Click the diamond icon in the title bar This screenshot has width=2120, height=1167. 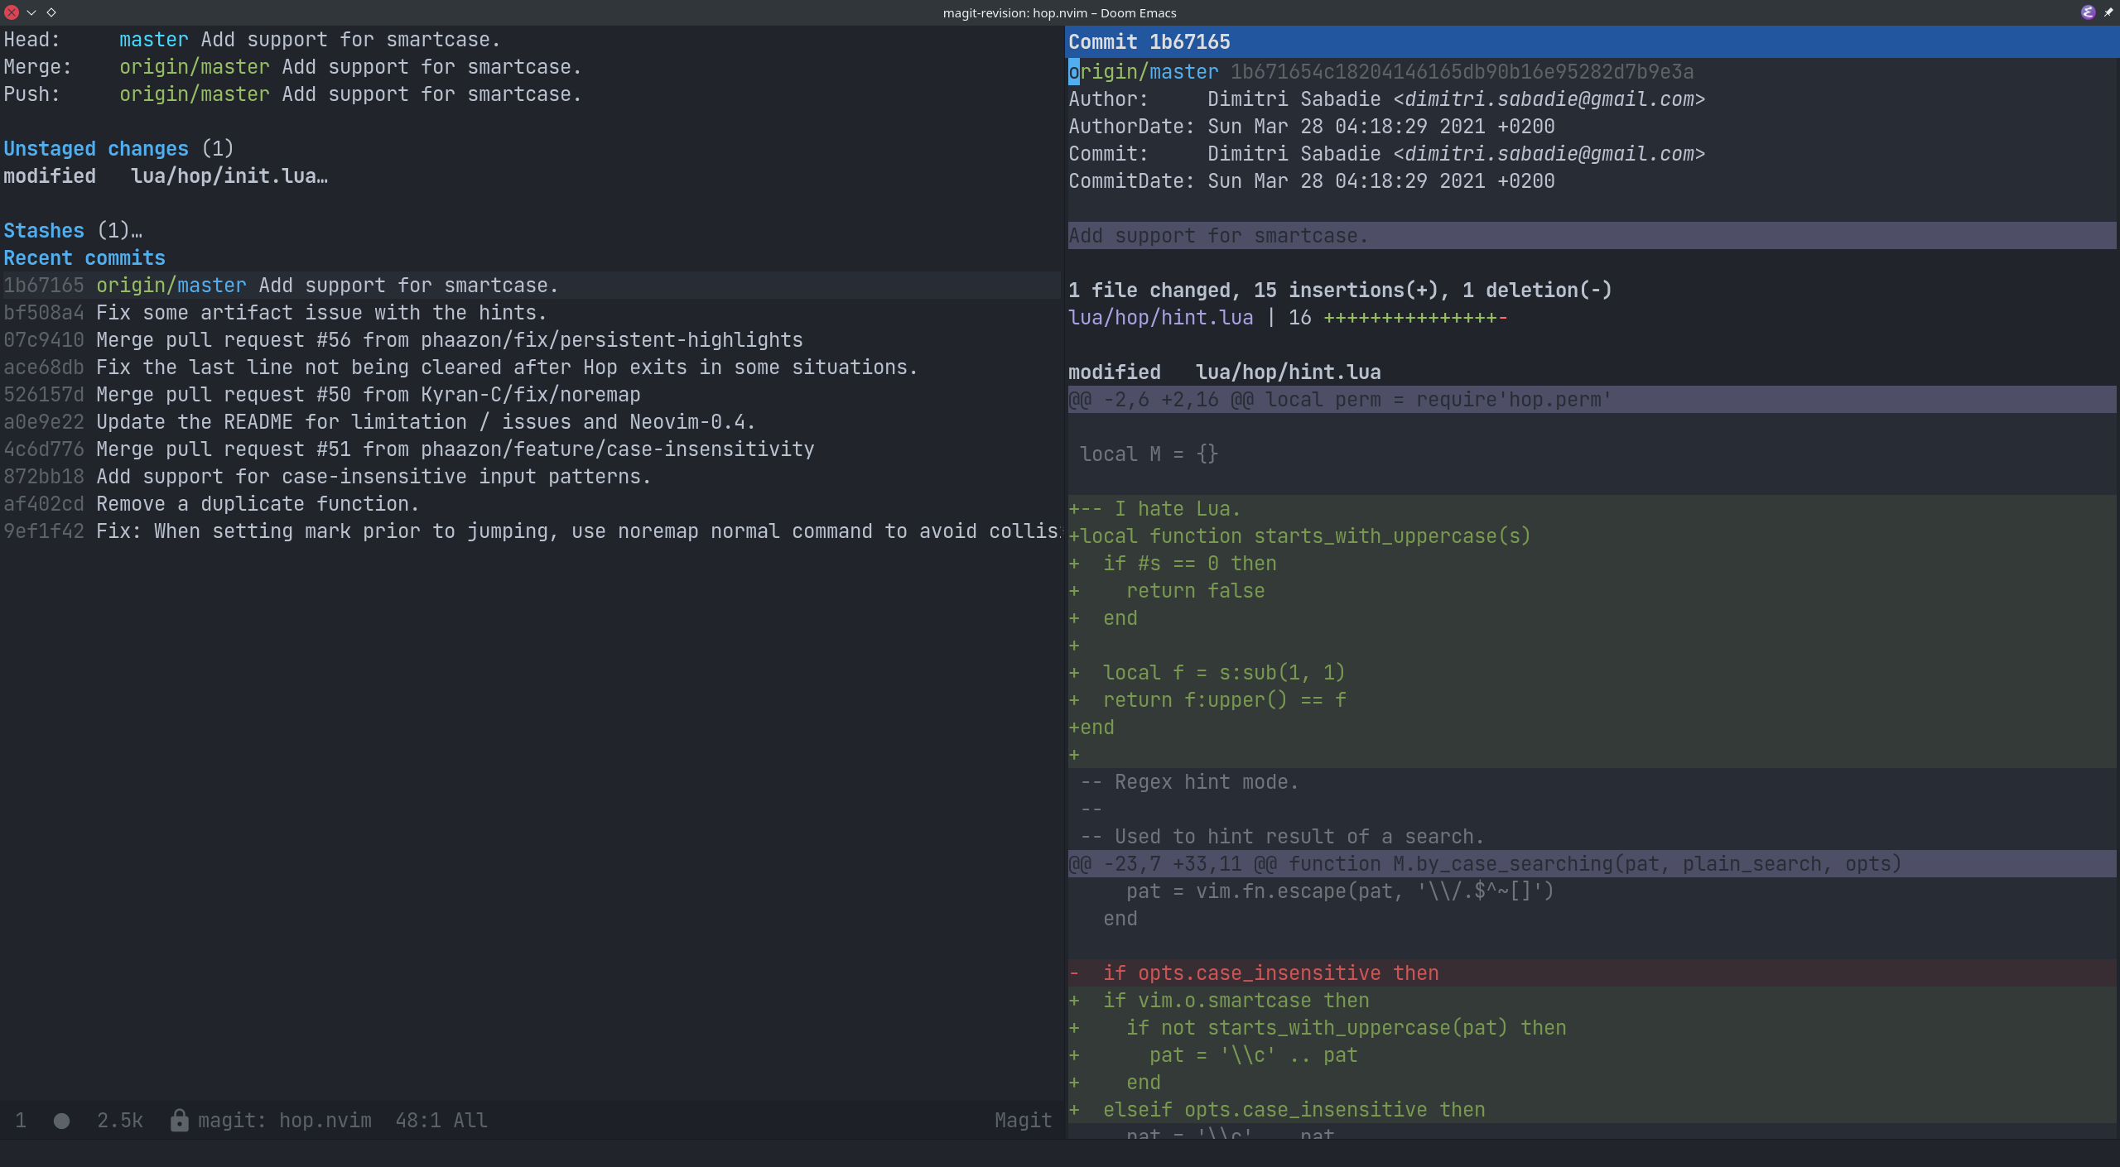(x=52, y=12)
